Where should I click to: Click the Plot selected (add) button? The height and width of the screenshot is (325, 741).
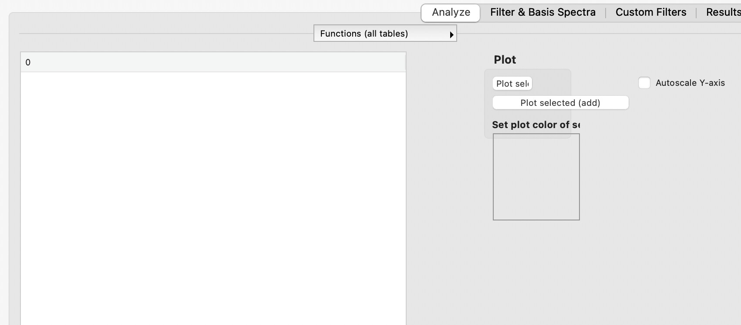(x=560, y=103)
